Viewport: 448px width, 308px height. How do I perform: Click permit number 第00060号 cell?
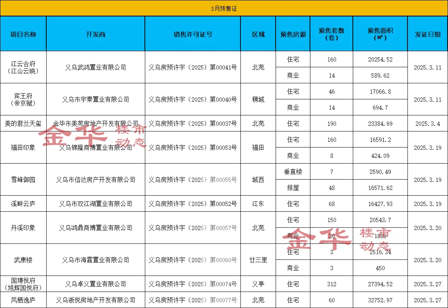pos(193,260)
